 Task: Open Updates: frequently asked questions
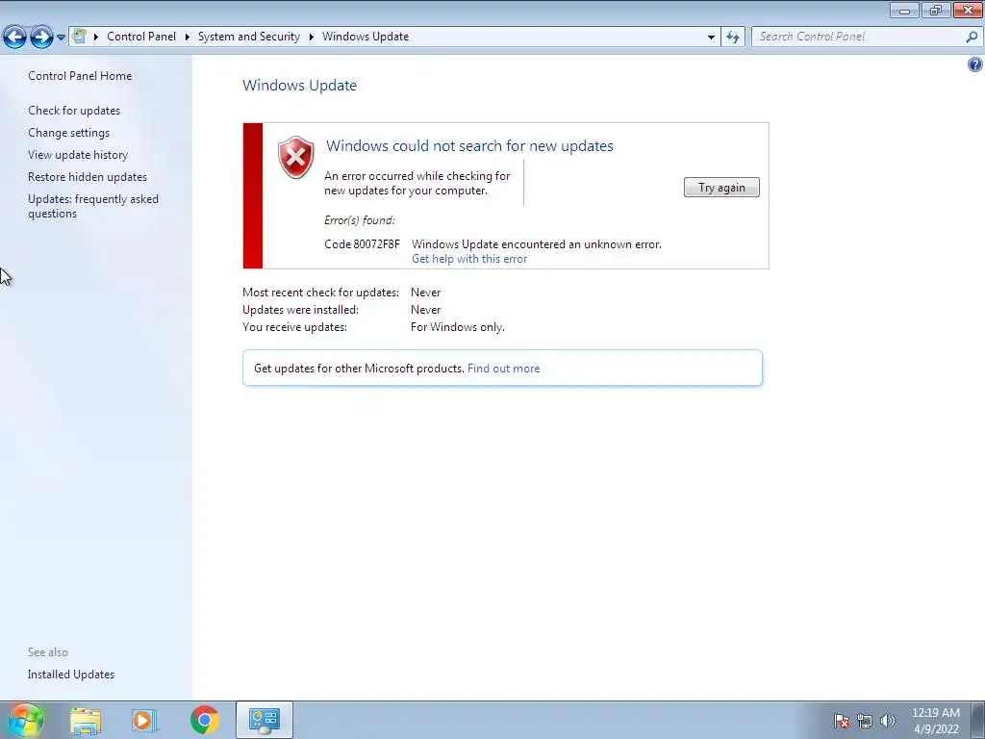[93, 206]
